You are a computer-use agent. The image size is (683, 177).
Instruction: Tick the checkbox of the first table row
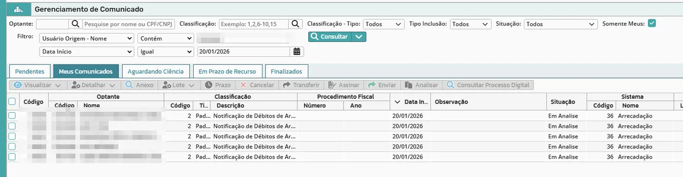pyautogui.click(x=12, y=115)
